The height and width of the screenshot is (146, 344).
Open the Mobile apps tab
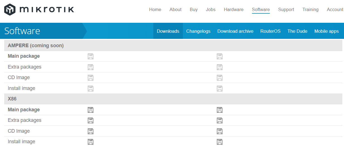(326, 31)
